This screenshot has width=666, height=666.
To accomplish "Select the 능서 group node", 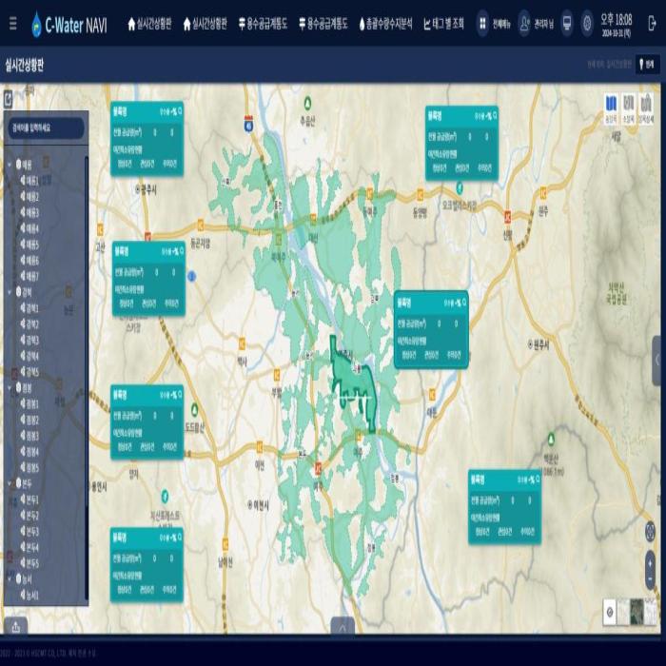I will coord(24,578).
